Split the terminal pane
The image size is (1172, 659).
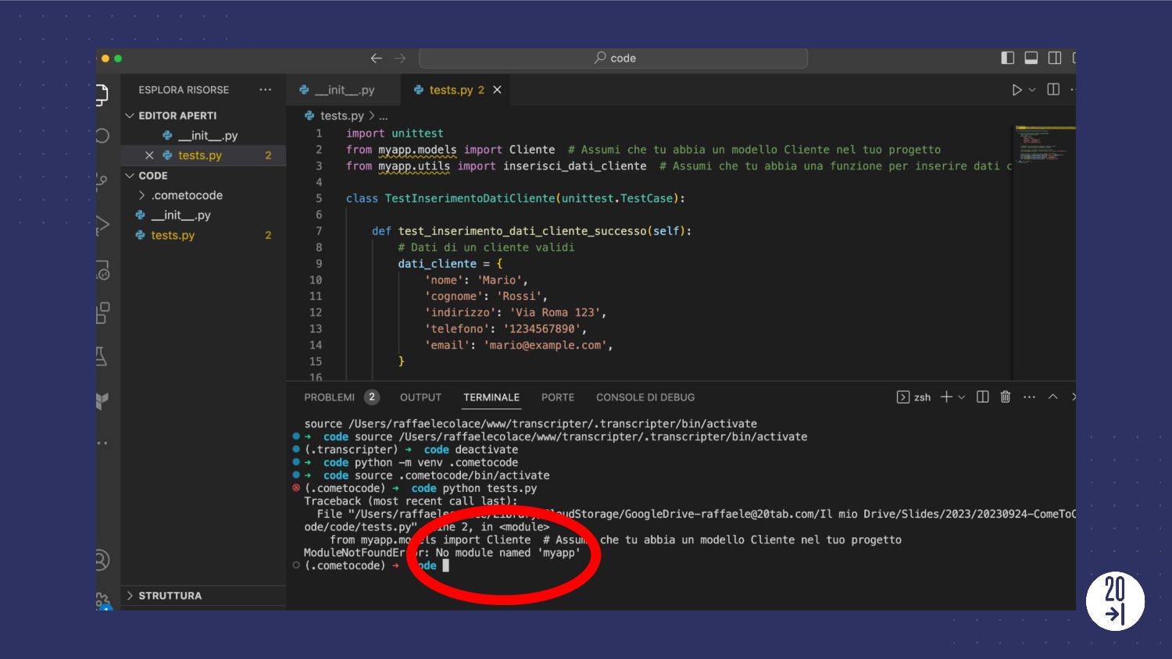coord(983,397)
